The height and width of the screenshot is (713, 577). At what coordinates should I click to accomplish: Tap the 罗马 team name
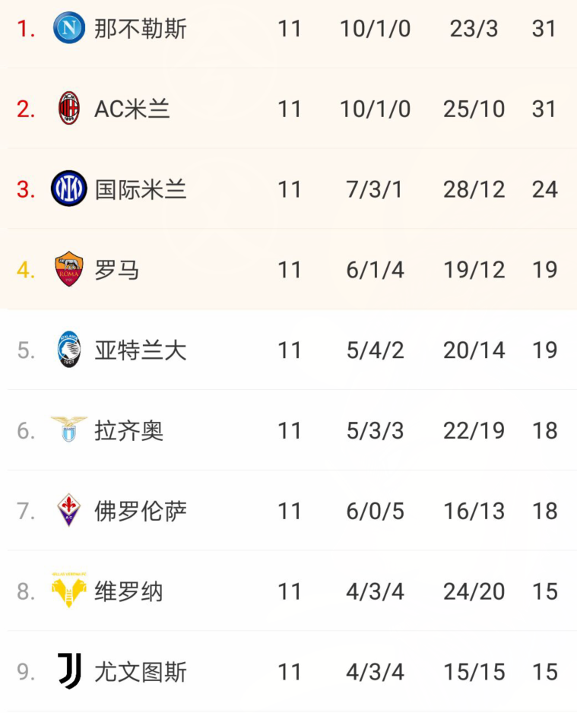(117, 270)
